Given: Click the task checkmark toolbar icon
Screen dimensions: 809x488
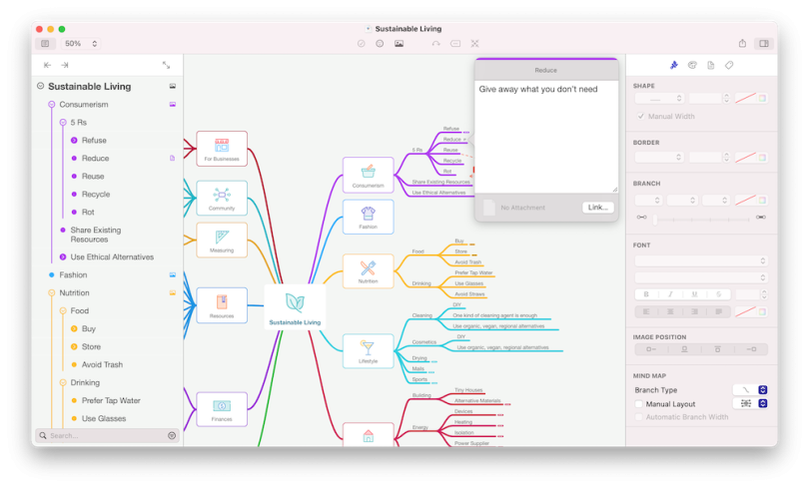Looking at the screenshot, I should coord(362,44).
